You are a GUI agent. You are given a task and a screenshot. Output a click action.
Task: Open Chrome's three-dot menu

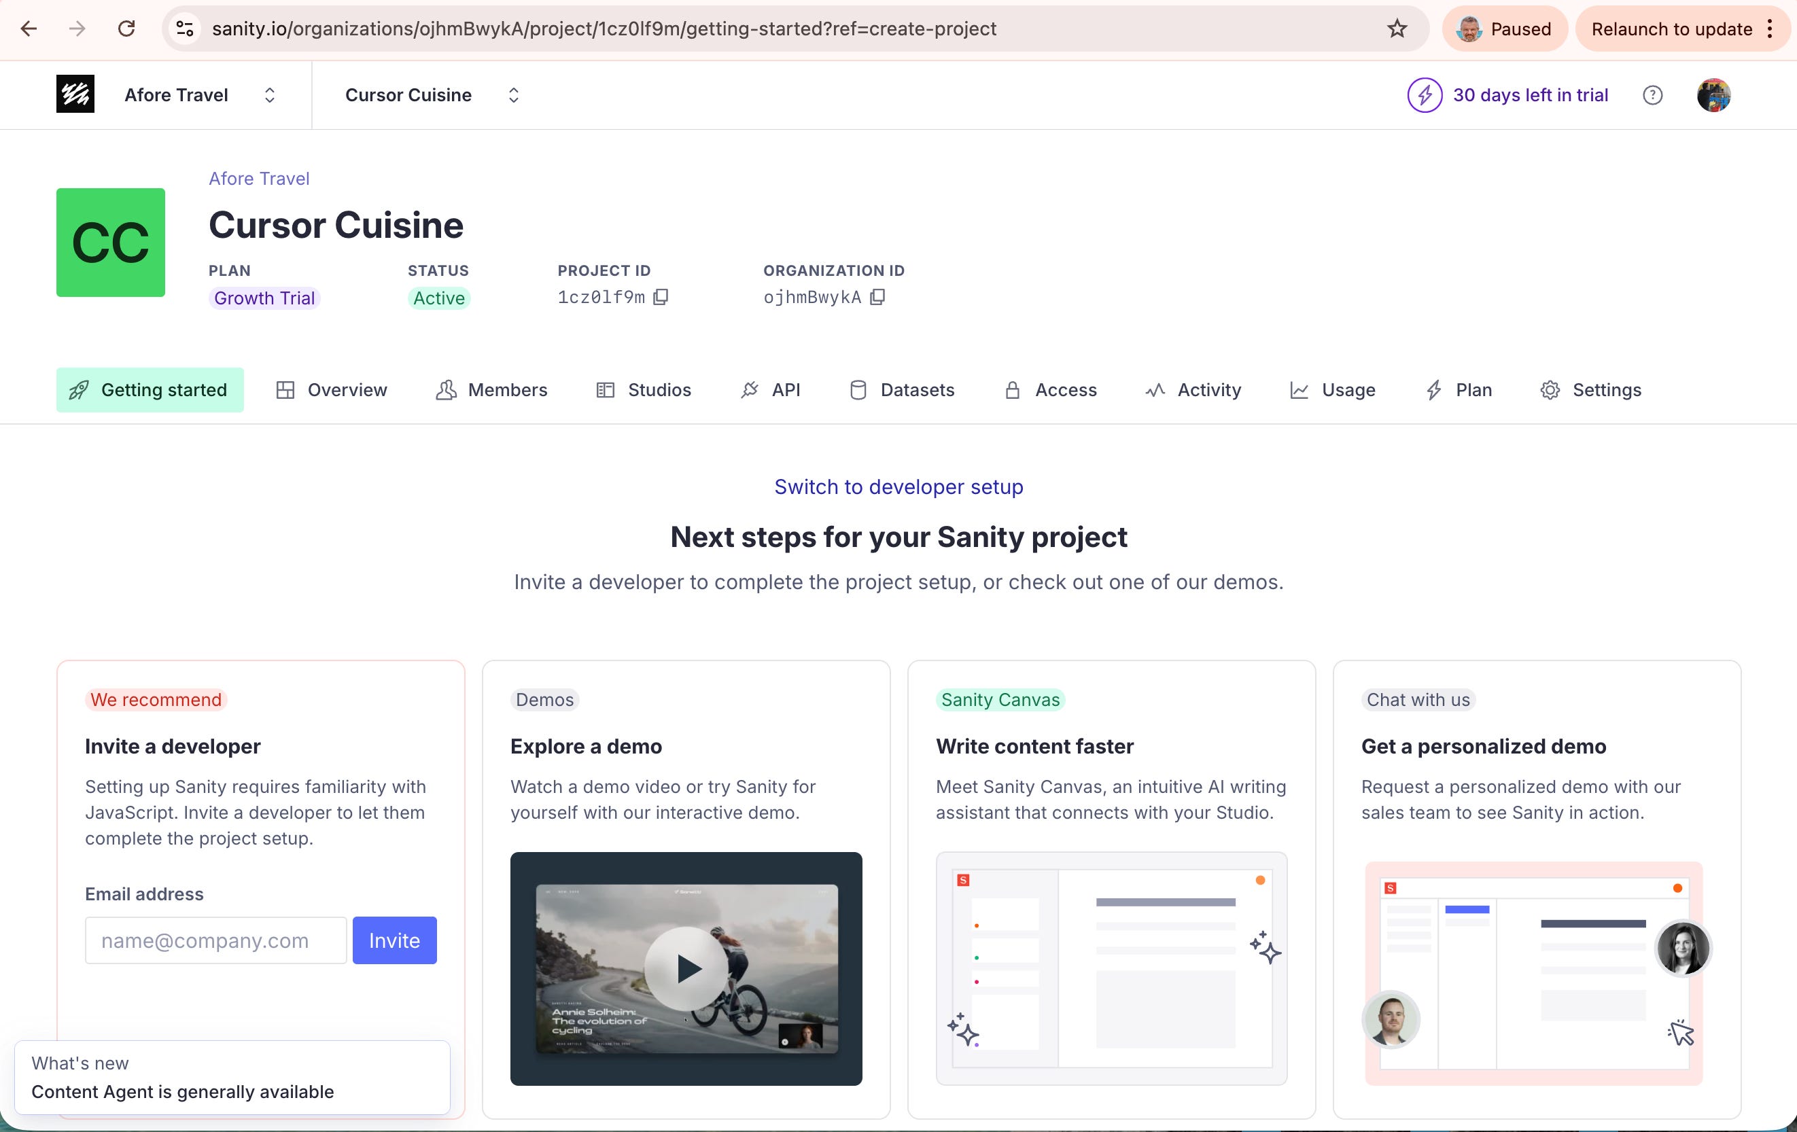(x=1769, y=29)
